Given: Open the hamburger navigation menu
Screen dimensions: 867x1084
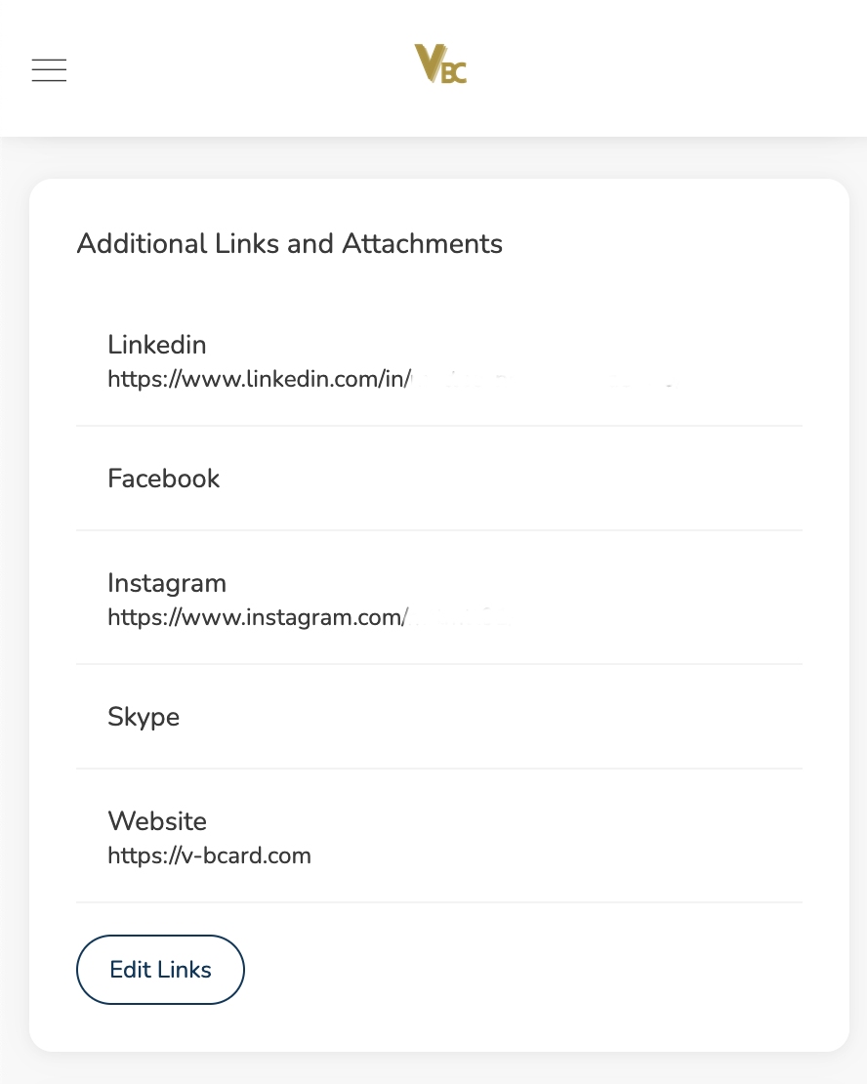Looking at the screenshot, I should click(x=49, y=69).
